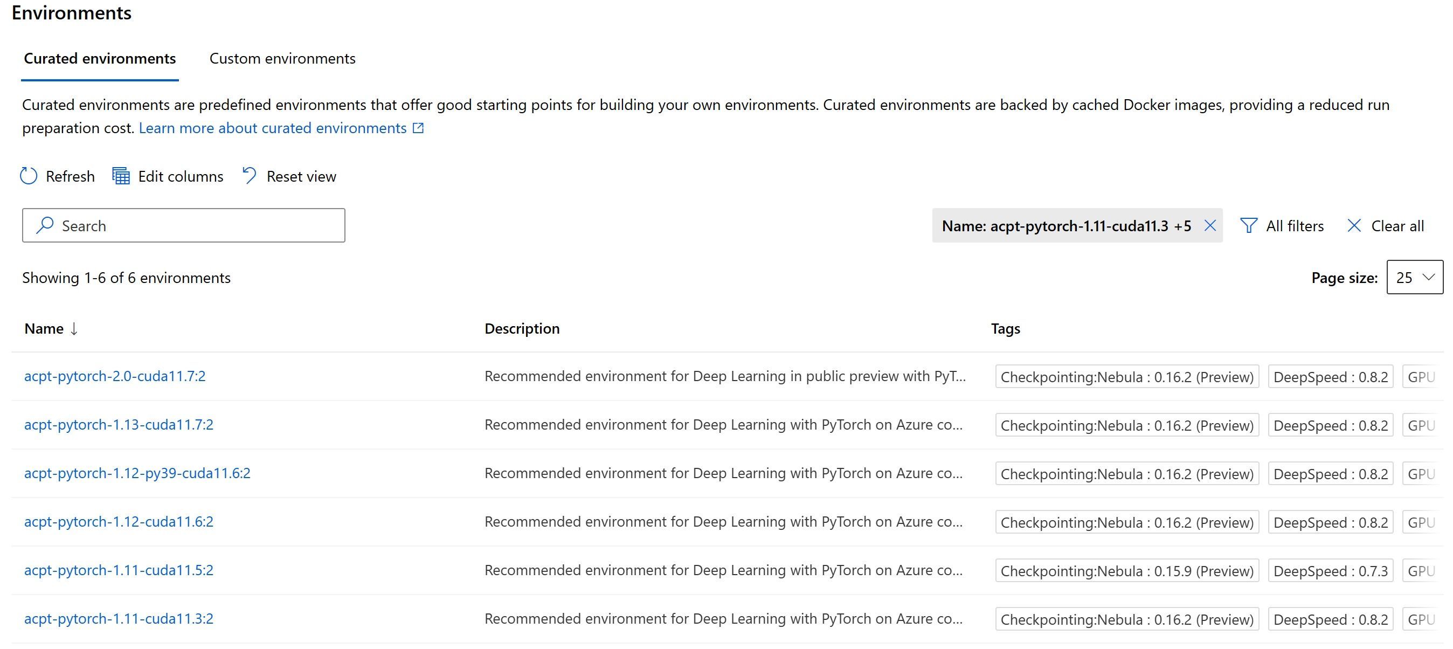Click DeepSpeed : 0.7.3 tag
This screenshot has width=1453, height=649.
click(x=1330, y=571)
